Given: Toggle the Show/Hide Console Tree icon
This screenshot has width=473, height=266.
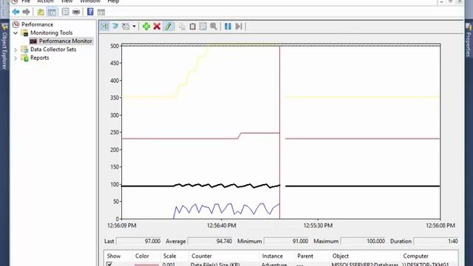Looking at the screenshot, I should click(52, 12).
